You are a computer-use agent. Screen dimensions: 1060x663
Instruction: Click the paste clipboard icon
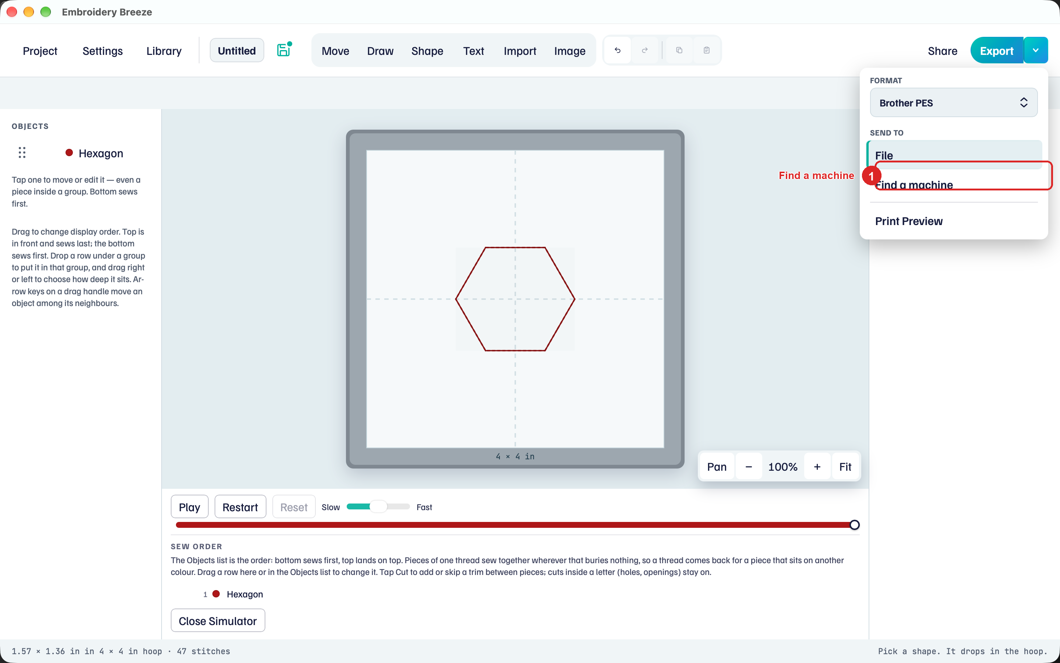[x=707, y=50]
